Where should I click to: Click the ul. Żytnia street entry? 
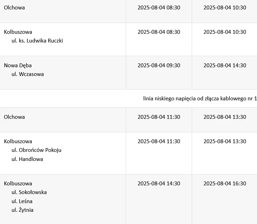(x=22, y=210)
